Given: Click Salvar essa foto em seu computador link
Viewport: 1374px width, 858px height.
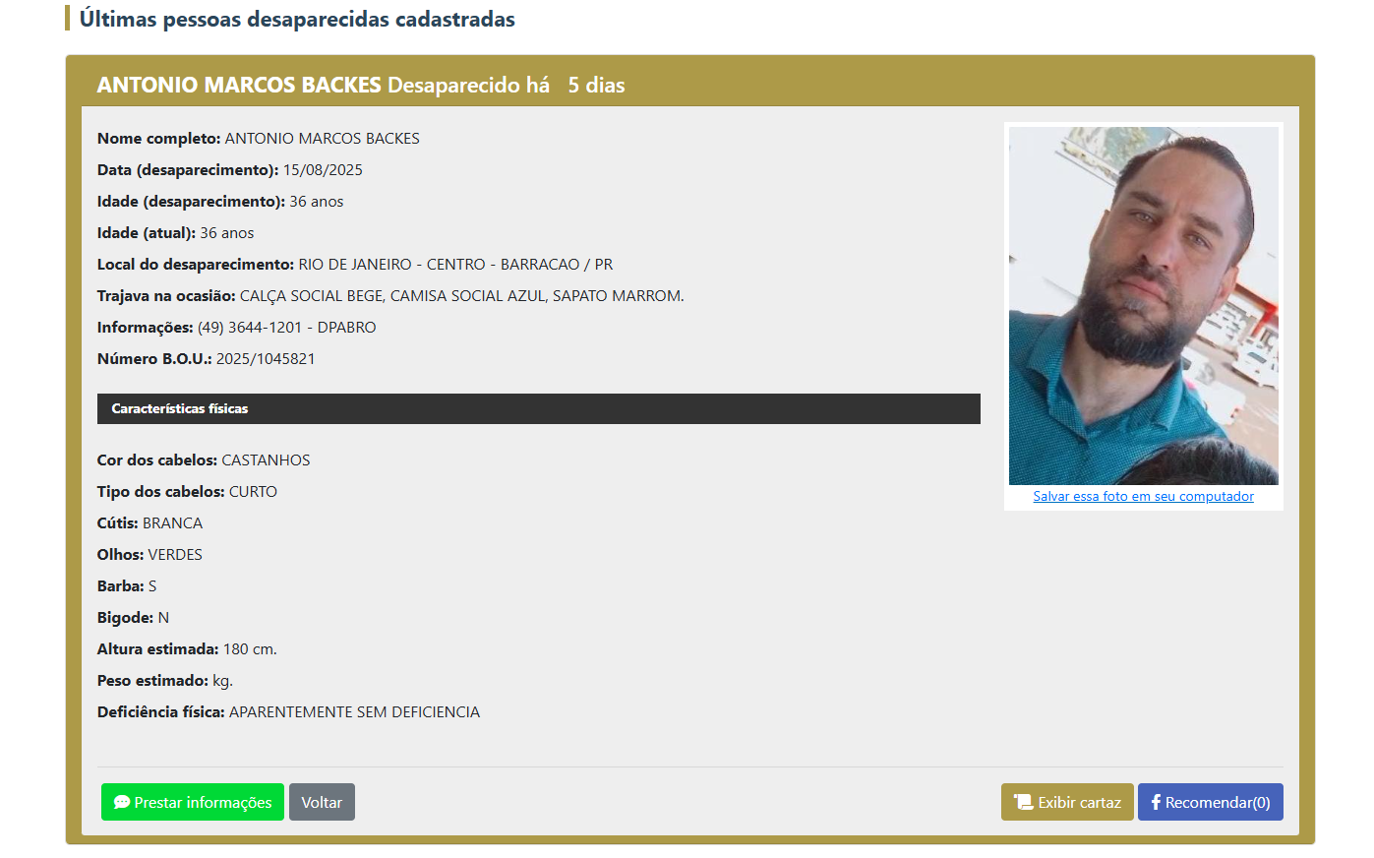Looking at the screenshot, I should tap(1143, 497).
